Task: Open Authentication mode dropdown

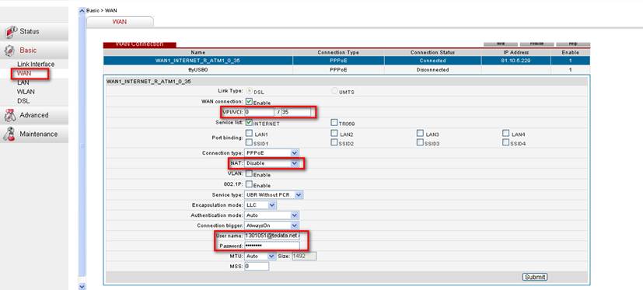Action: 271,215
